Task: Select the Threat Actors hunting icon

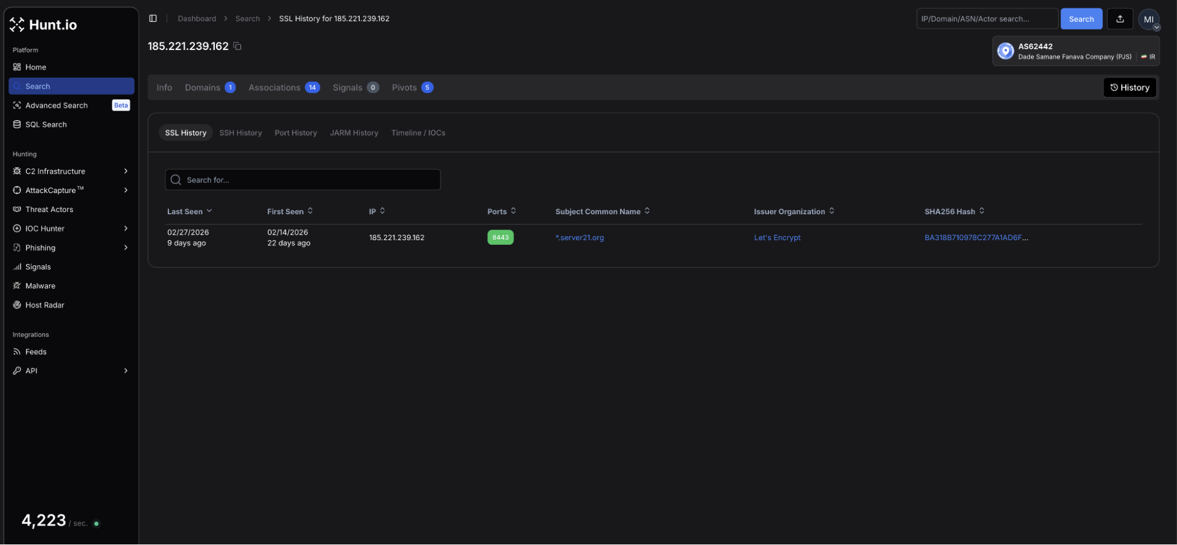Action: point(17,210)
